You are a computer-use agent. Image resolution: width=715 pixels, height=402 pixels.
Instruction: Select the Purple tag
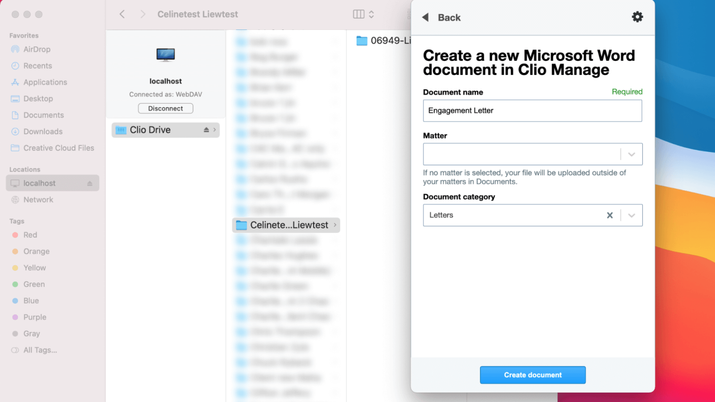click(35, 318)
